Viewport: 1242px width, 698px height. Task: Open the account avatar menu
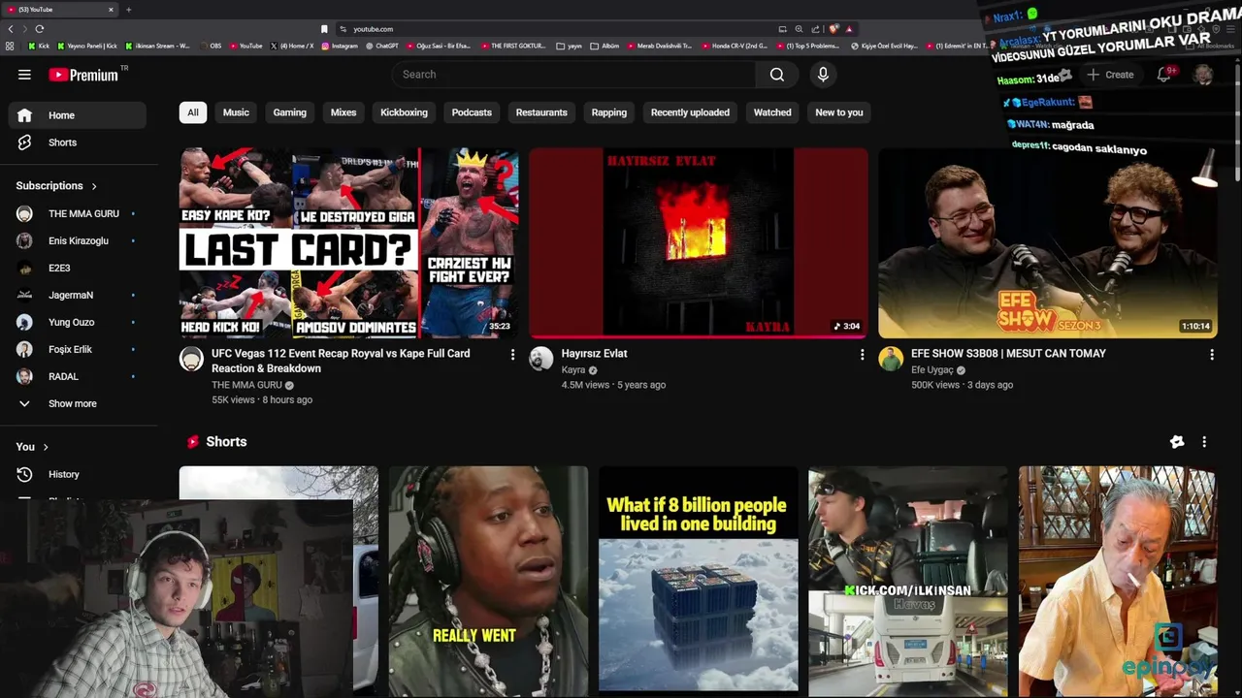1203,75
